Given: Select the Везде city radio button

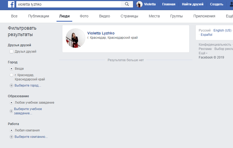Looking at the screenshot, I should point(11,69).
